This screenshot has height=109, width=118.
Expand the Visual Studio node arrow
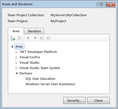[16, 63]
